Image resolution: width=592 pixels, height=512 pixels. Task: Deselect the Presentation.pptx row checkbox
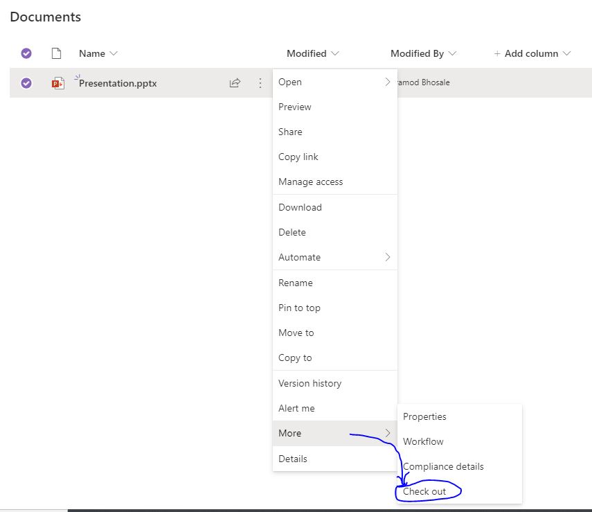(x=26, y=82)
